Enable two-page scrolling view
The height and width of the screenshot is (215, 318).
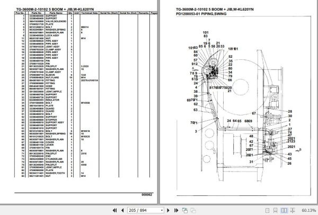tap(293, 211)
